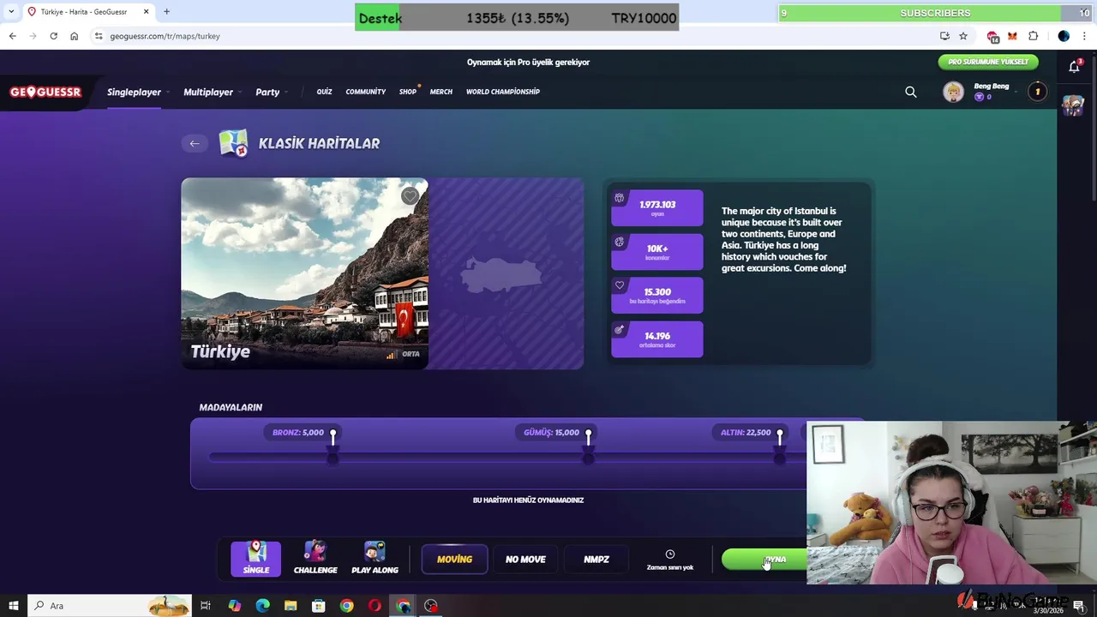Open the browser home page
This screenshot has width=1097, height=617.
click(x=75, y=36)
